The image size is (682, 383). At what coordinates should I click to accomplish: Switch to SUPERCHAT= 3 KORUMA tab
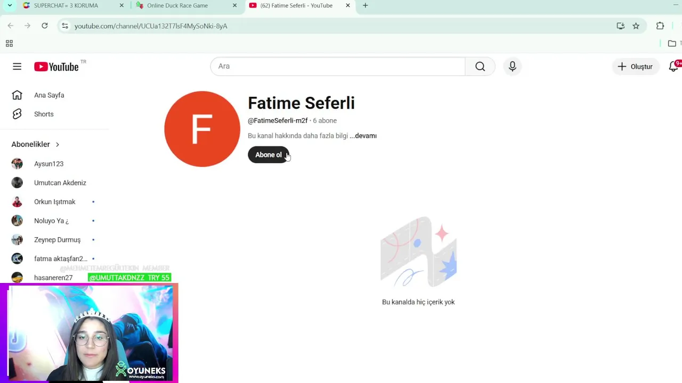coord(72,5)
